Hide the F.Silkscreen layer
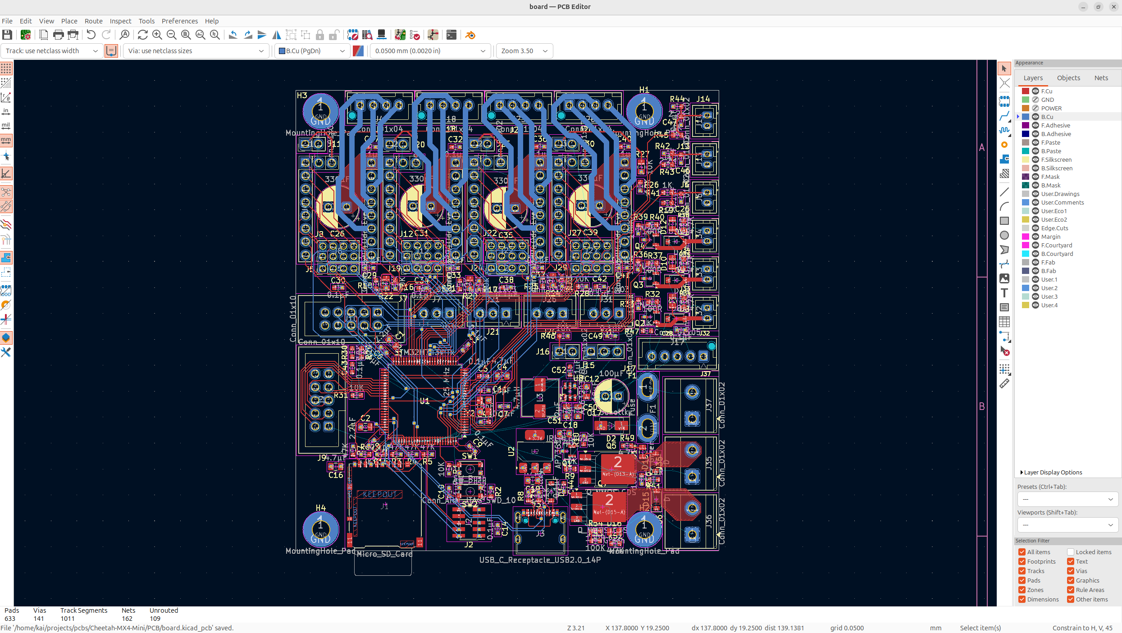 pyautogui.click(x=1035, y=159)
